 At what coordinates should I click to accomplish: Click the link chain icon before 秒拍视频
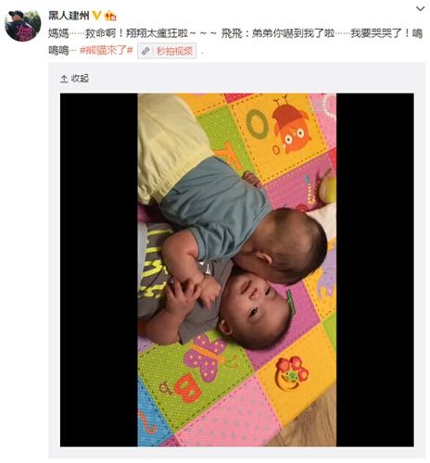coord(145,51)
